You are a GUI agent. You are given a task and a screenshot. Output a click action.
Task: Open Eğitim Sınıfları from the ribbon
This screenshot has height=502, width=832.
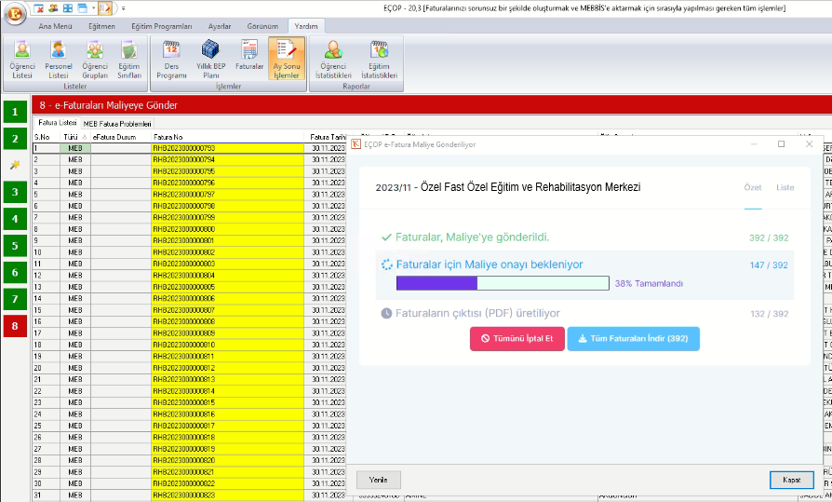point(129,60)
